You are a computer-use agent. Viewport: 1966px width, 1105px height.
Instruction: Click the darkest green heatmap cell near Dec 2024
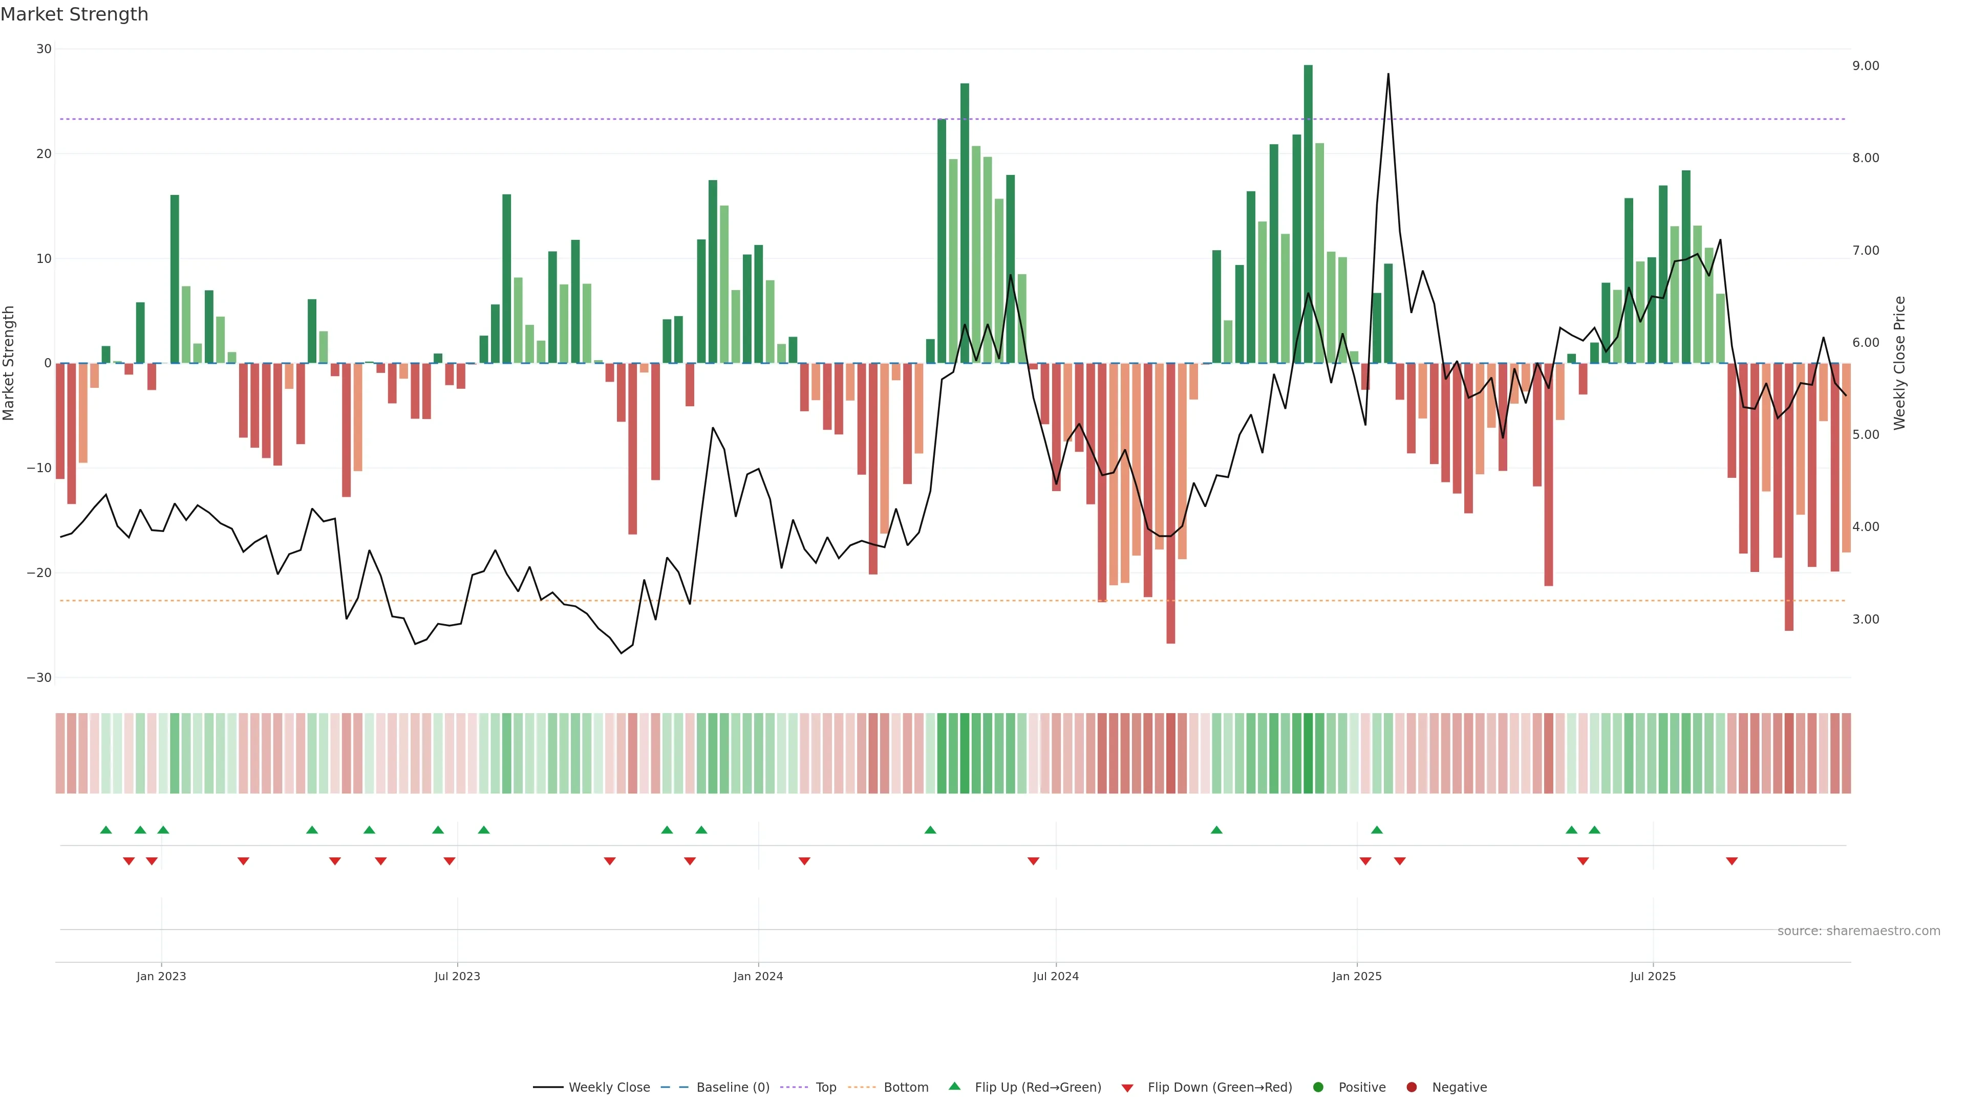(x=1308, y=754)
